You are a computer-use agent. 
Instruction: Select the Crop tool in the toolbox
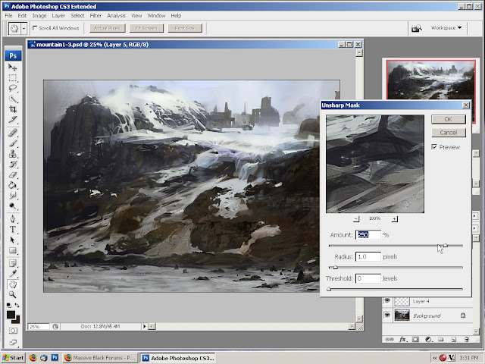coord(13,109)
